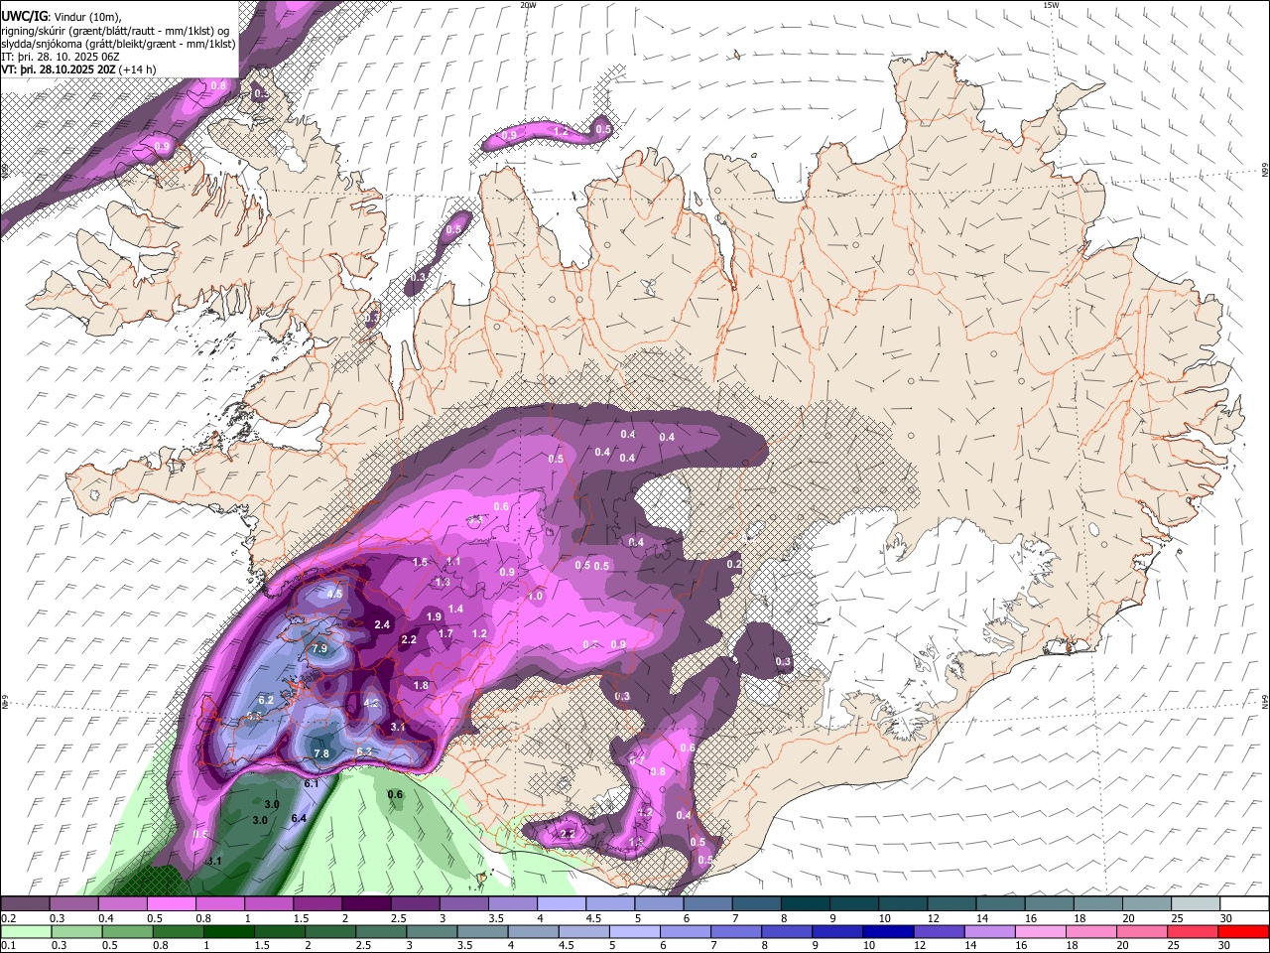1270x953 pixels.
Task: Click the "rigning/skúrir" legend description line
Action: [115, 31]
